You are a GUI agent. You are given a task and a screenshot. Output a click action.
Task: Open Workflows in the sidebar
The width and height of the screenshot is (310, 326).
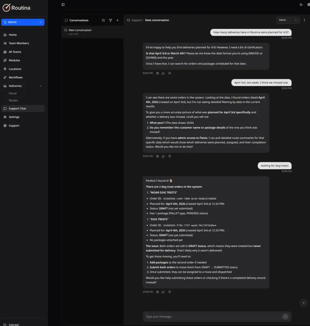pyautogui.click(x=16, y=77)
